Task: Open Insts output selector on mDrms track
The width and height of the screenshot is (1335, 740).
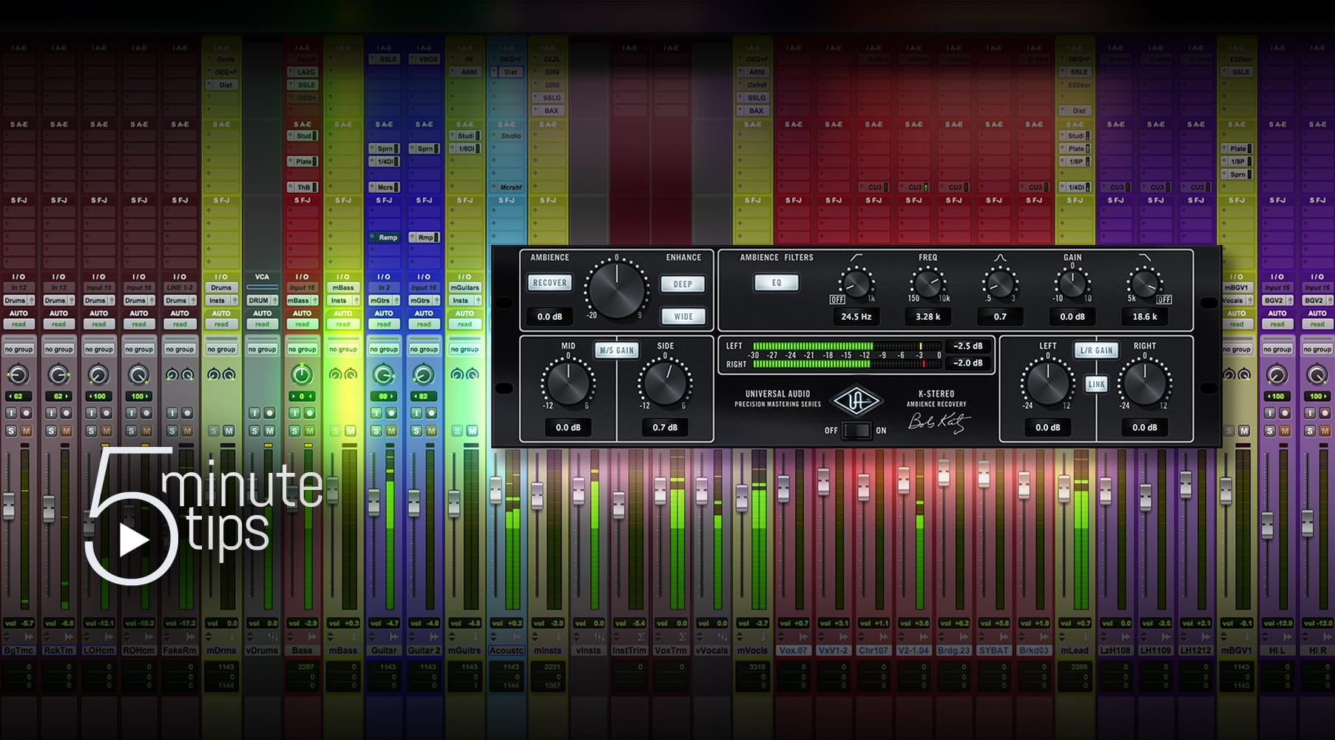Action: point(221,300)
